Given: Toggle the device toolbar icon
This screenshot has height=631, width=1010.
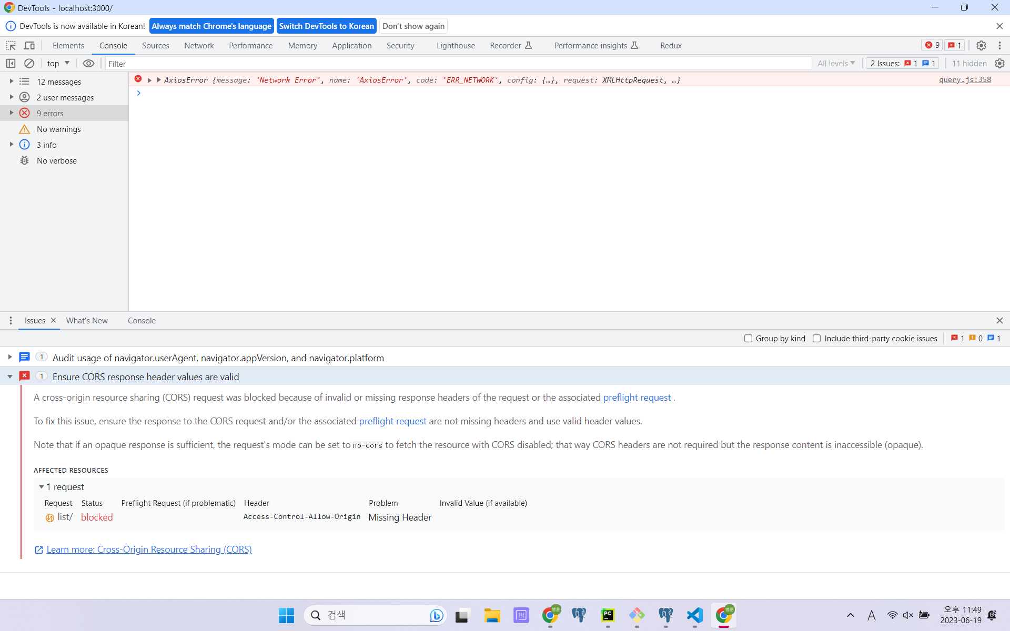Looking at the screenshot, I should tap(29, 46).
